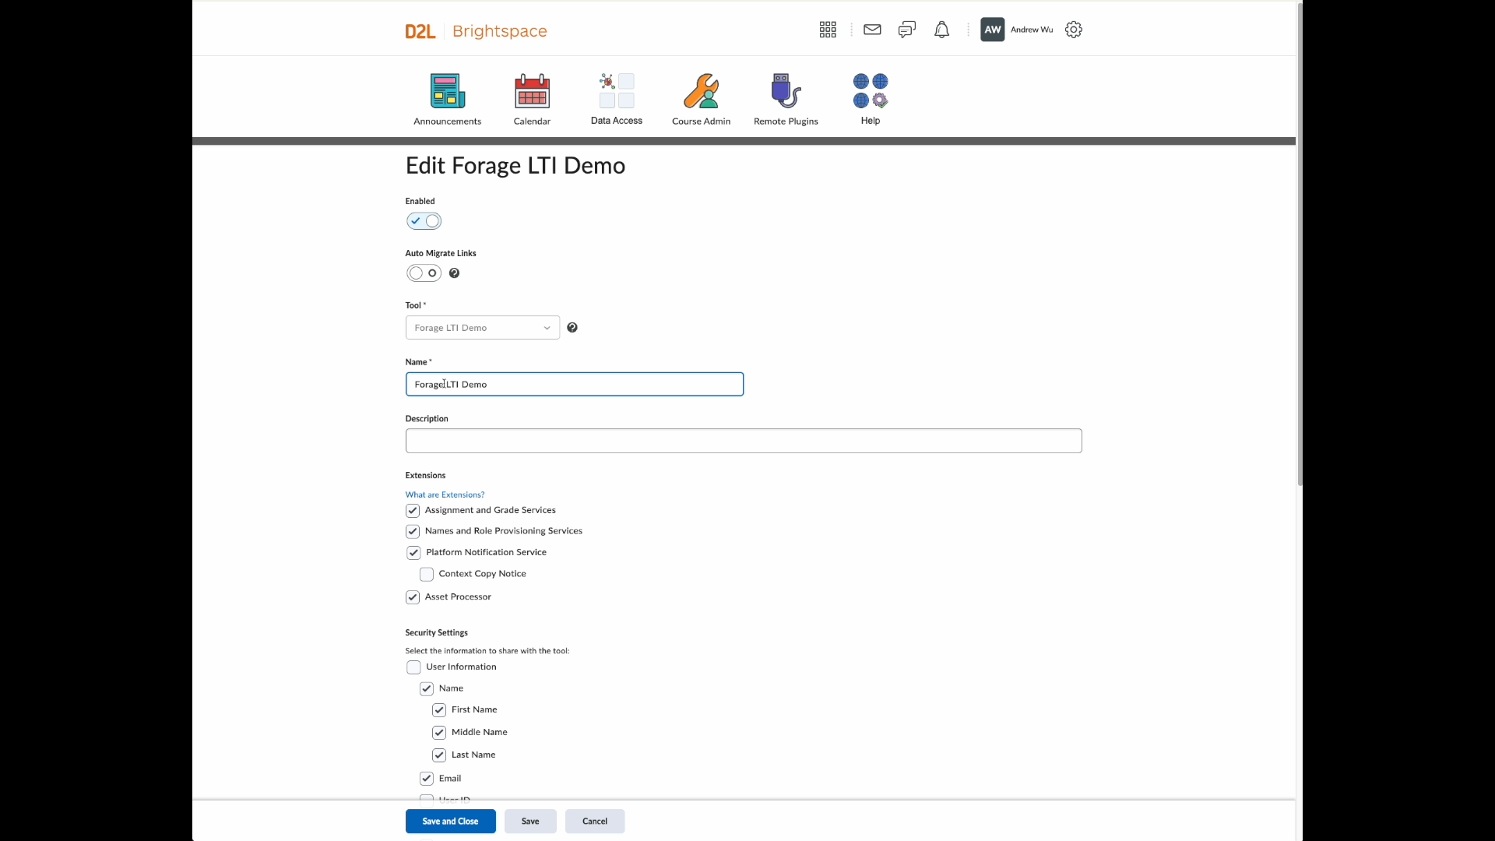Viewport: 1495px width, 841px height.
Task: Click the Save and Close button
Action: (450, 822)
